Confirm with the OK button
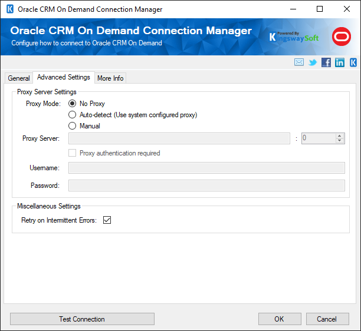 [x=280, y=319]
